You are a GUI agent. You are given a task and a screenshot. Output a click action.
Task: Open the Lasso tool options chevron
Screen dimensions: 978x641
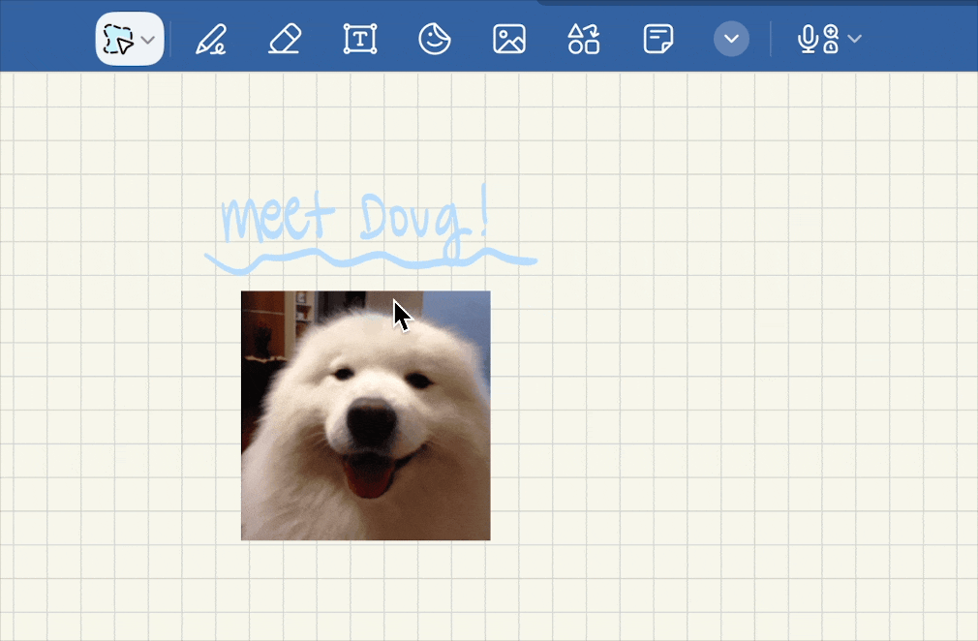pos(148,40)
